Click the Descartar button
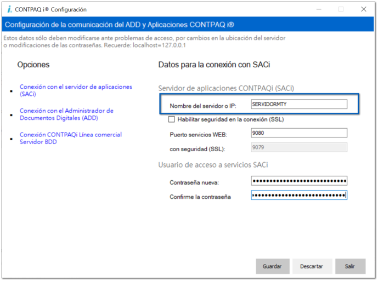 312,266
